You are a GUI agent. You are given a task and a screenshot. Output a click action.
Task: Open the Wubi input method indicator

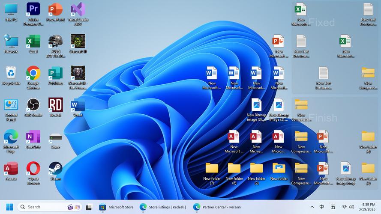333,207
